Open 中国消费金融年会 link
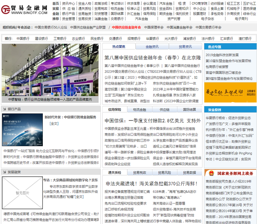This screenshot has width=257, height=224. pyautogui.click(x=179, y=27)
